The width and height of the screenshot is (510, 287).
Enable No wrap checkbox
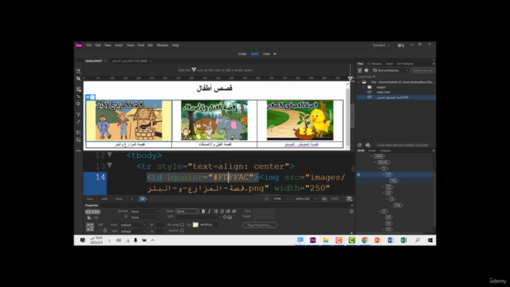[x=182, y=225]
